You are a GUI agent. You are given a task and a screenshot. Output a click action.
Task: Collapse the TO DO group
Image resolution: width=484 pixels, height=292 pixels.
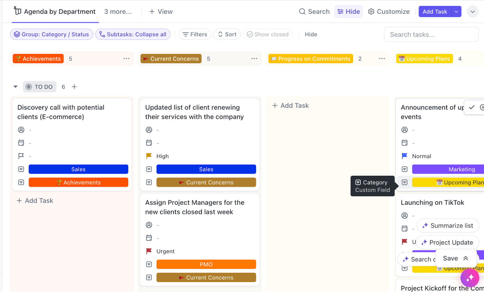point(15,87)
